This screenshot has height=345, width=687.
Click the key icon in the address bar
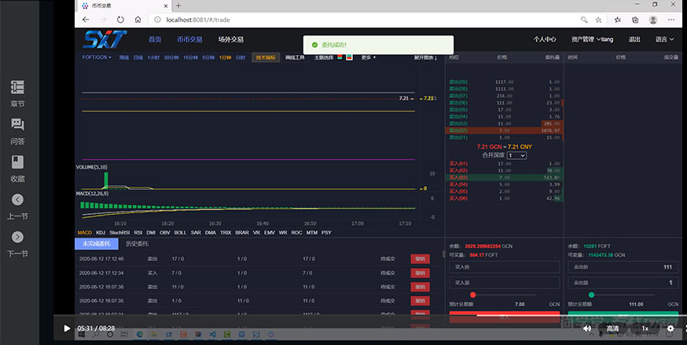click(584, 20)
